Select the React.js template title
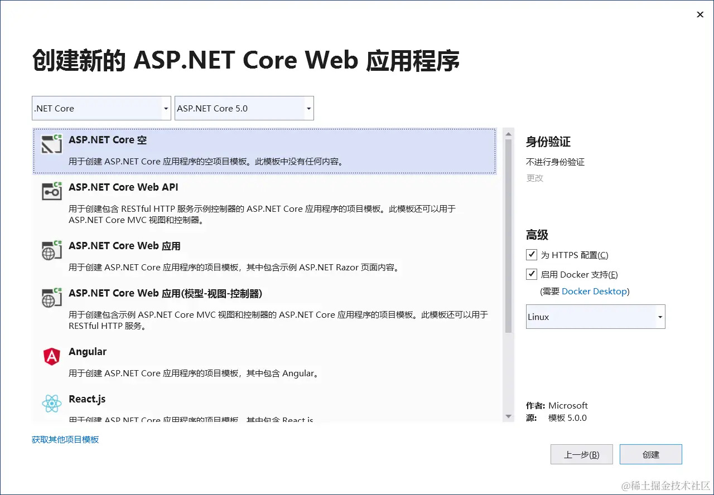714x495 pixels. tap(87, 399)
